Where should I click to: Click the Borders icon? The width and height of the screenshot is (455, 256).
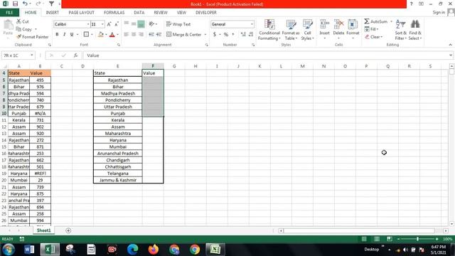(86, 35)
